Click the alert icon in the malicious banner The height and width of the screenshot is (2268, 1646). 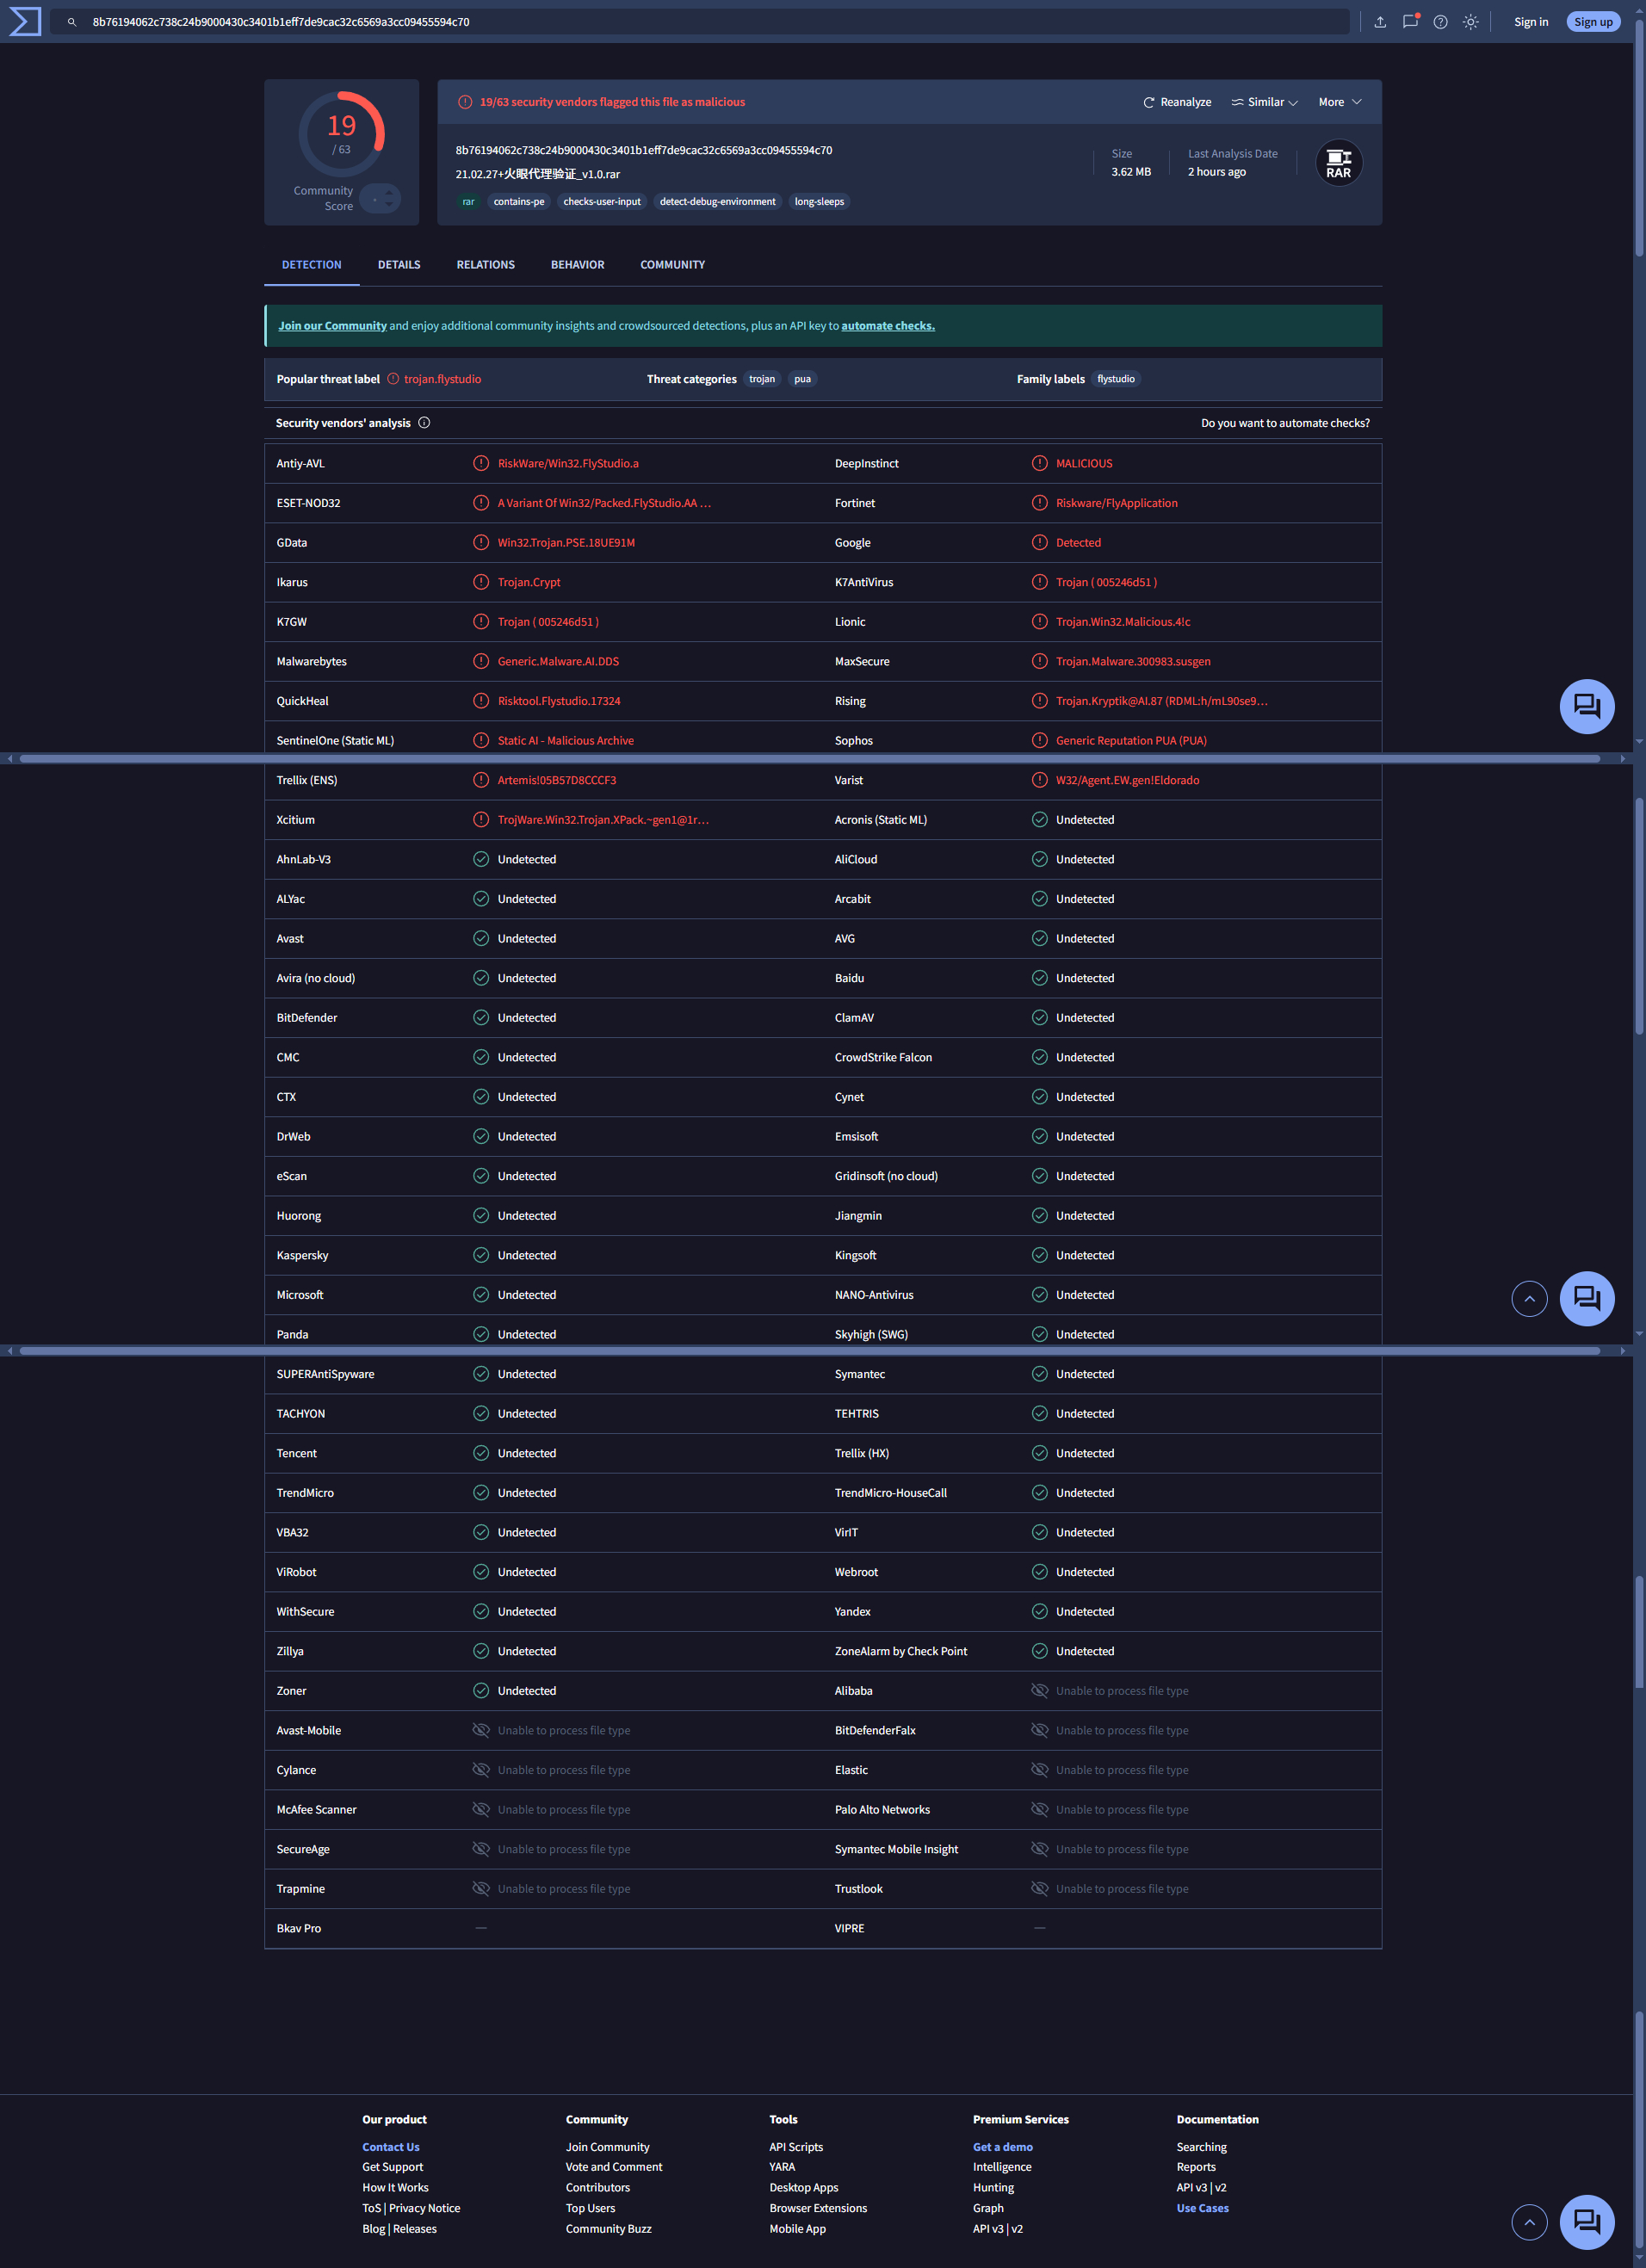465,102
